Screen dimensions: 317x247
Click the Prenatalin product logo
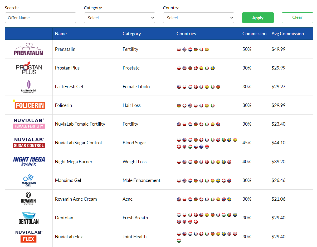point(28,49)
